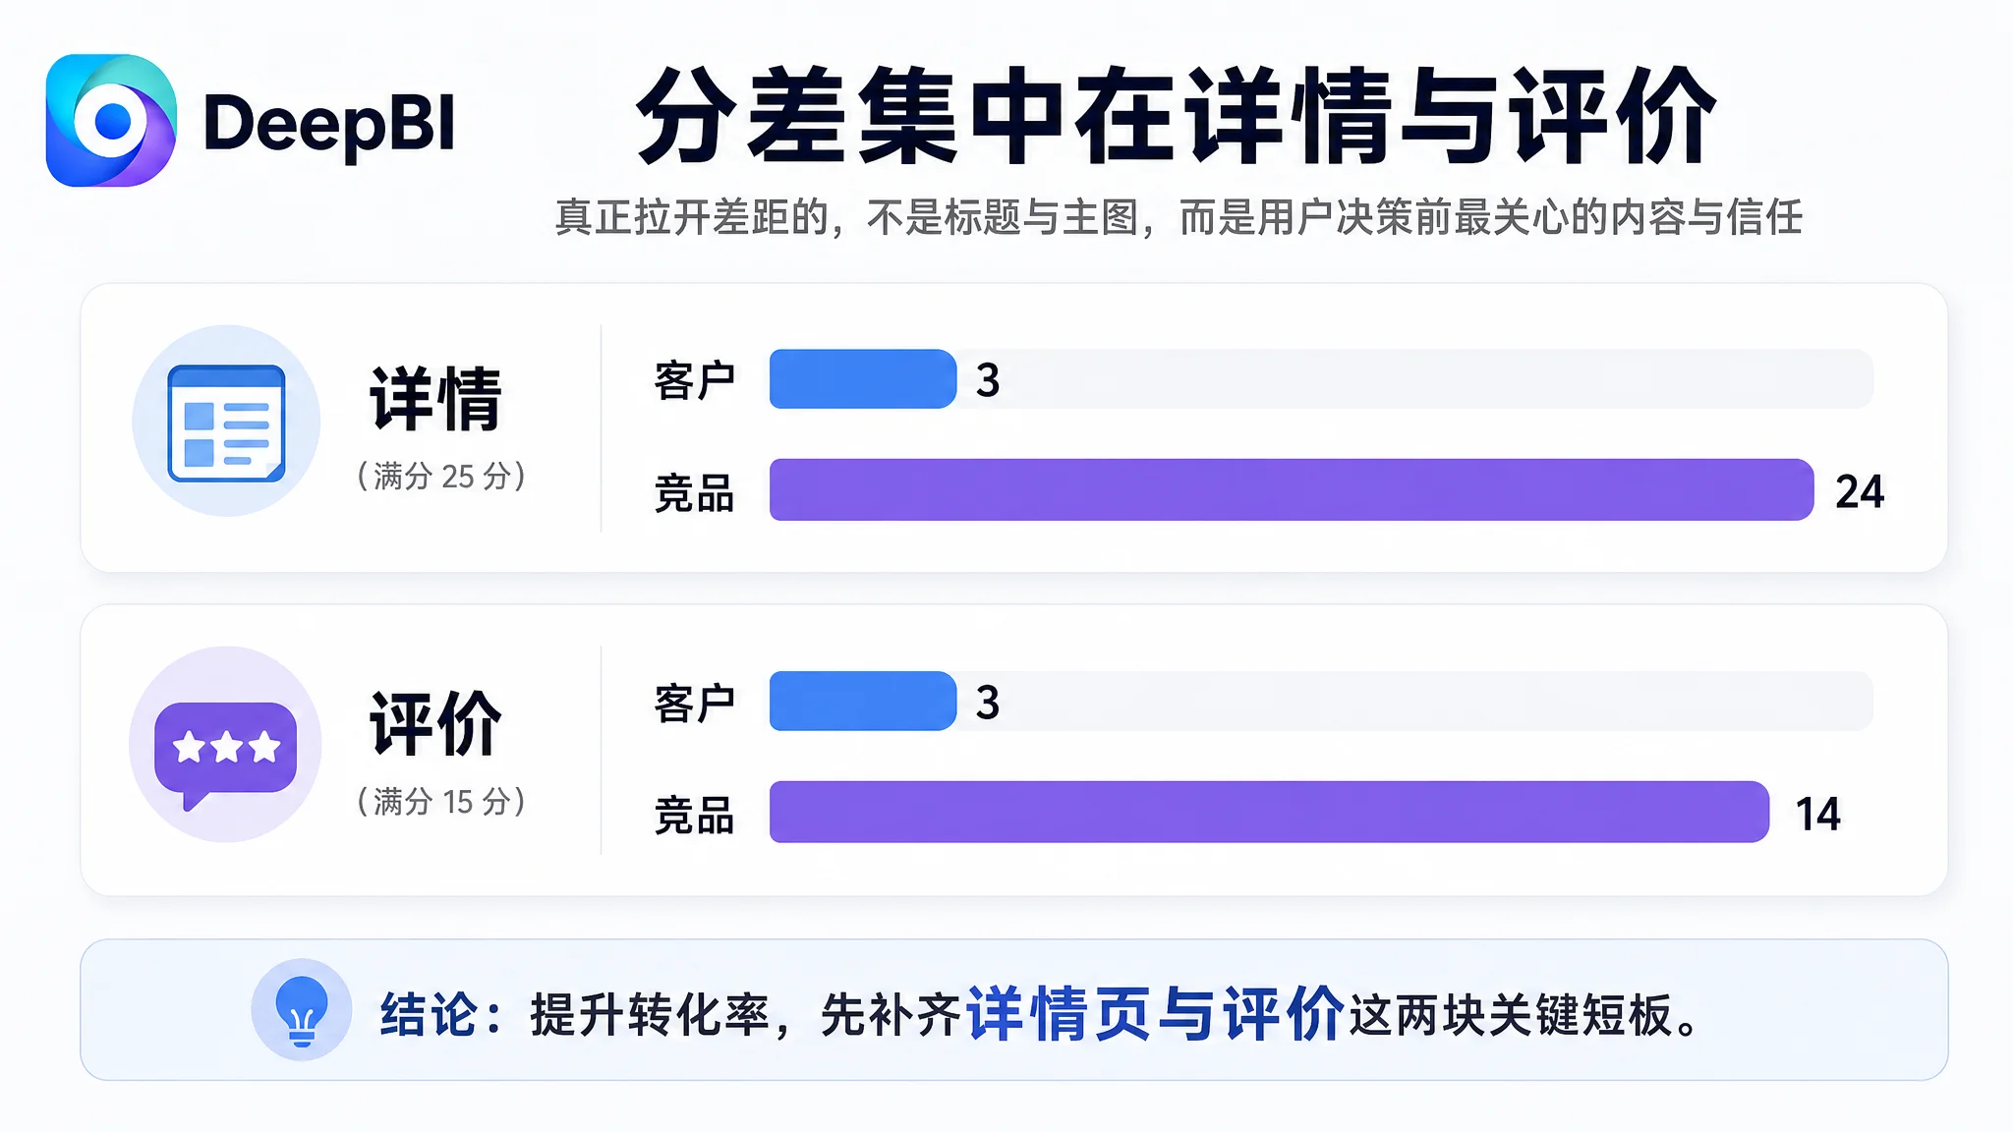Viewport: 2013px width, 1132px height.
Task: Click the subtitle starting with 真正拉开差距的
Action: [x=1179, y=217]
